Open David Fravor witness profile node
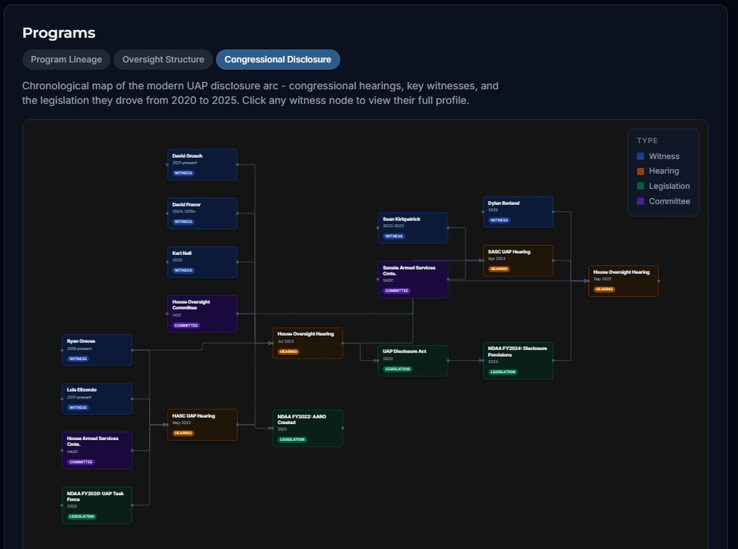This screenshot has width=738, height=549. tap(202, 213)
